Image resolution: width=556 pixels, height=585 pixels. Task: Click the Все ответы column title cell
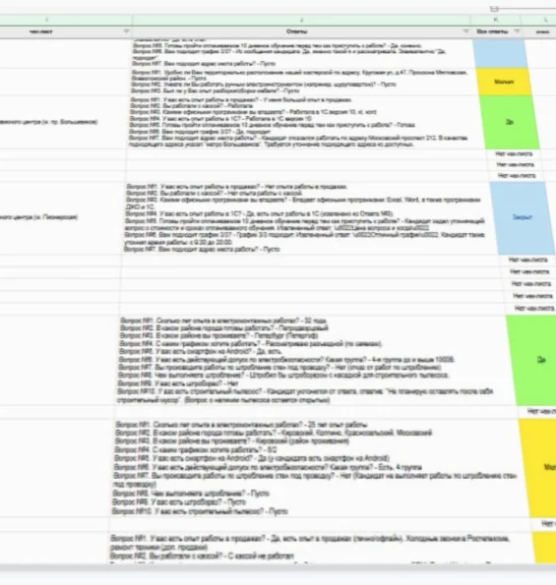(492, 31)
